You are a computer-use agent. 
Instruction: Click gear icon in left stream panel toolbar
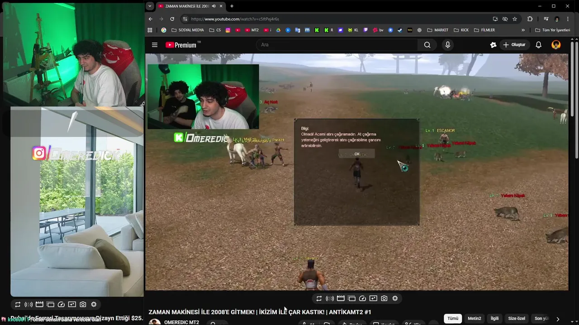(x=94, y=305)
